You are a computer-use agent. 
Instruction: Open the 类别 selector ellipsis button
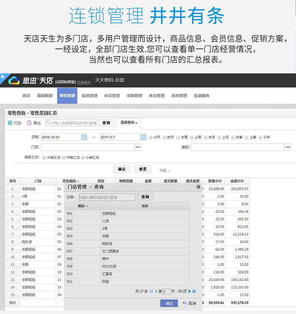[x=288, y=147]
